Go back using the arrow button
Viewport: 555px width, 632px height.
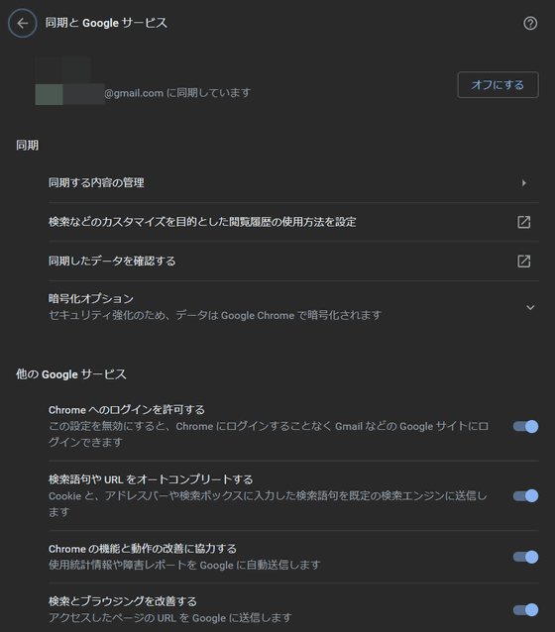click(22, 24)
